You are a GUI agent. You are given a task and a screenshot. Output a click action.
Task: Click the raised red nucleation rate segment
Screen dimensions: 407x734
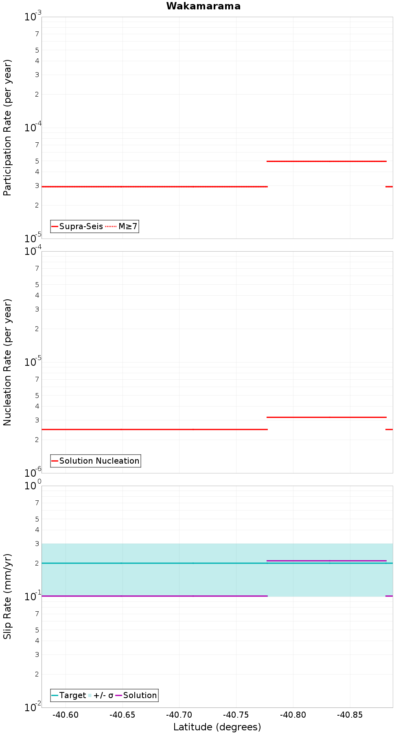click(x=326, y=417)
